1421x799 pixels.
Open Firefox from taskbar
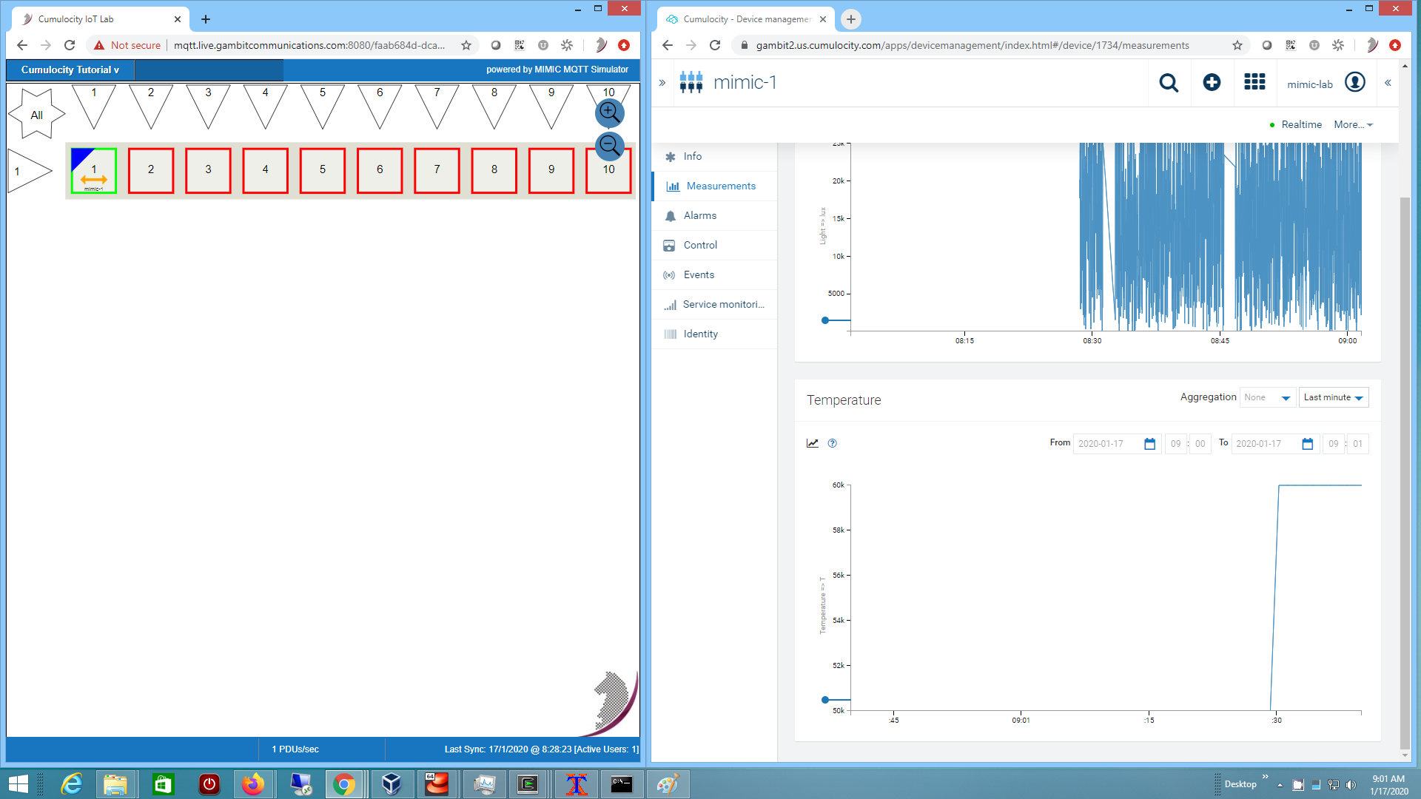(x=253, y=784)
